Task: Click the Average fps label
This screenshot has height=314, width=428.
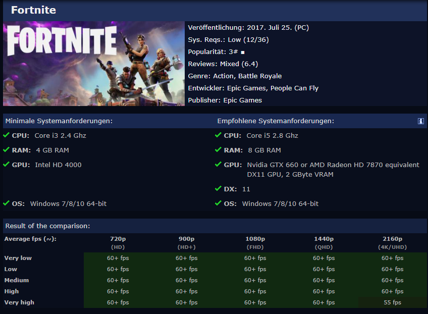Action: tap(30, 239)
